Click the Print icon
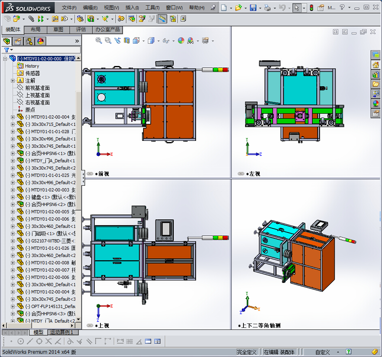382x357 pixels. [x=267, y=8]
